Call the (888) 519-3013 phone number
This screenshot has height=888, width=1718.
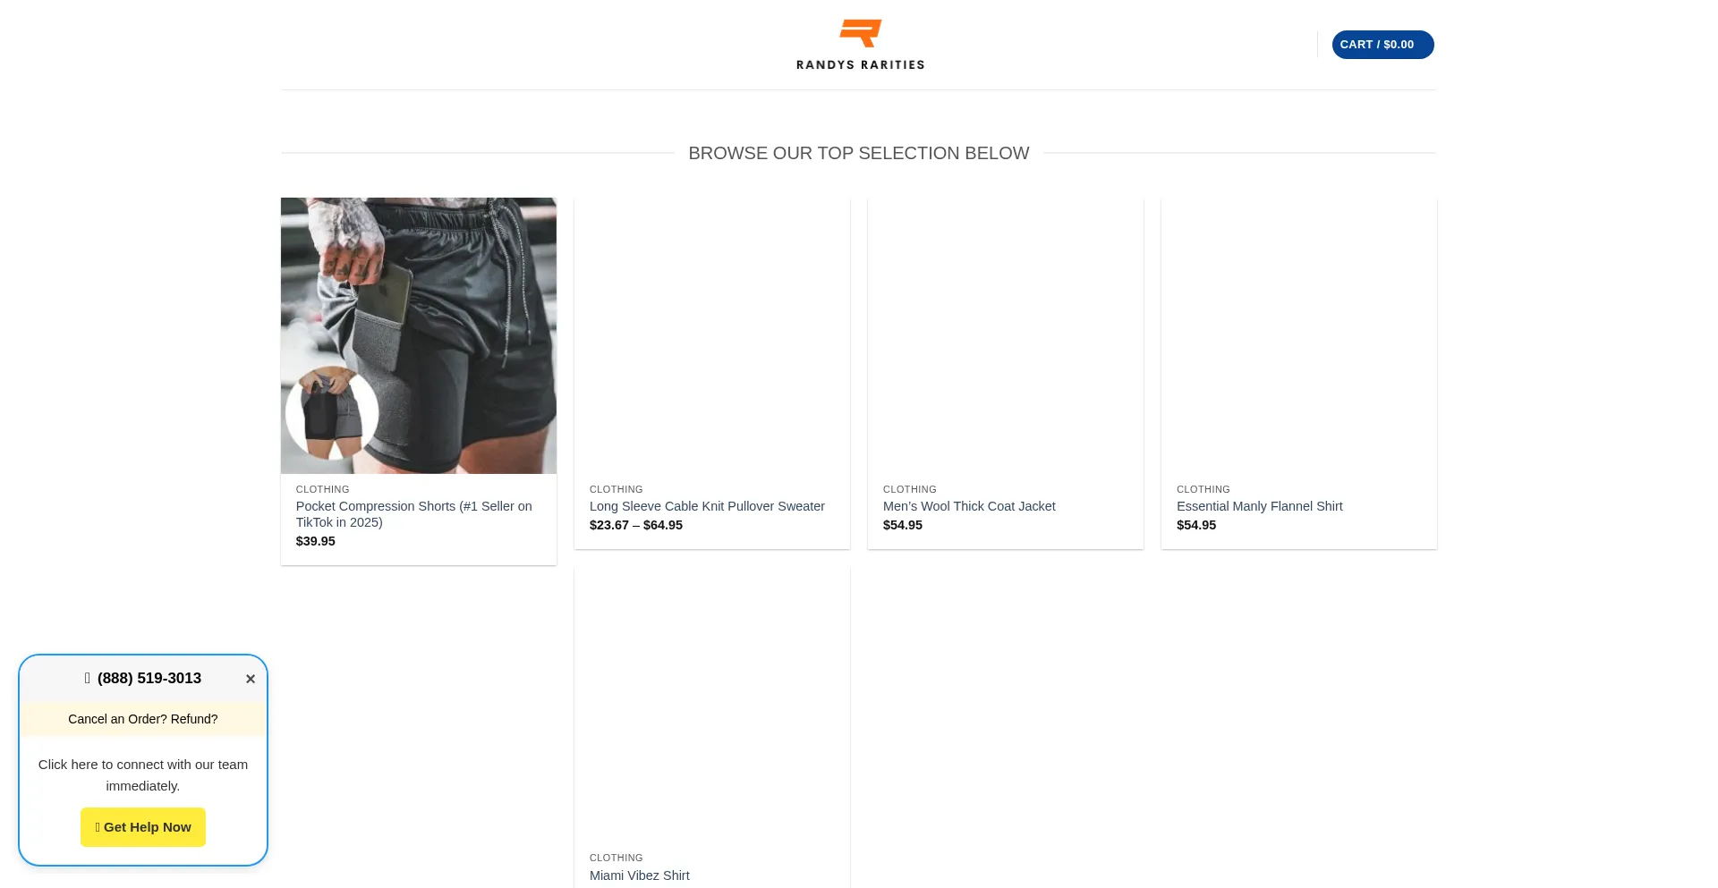(149, 678)
